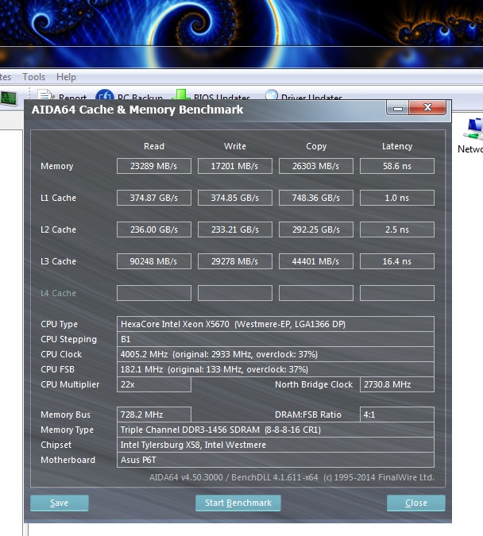The height and width of the screenshot is (536, 483).
Task: Click the Report toolbar icon
Action: 44,94
